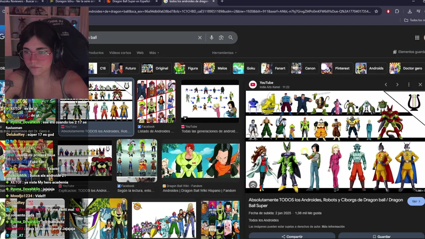Select the 'Productos' search filter
The image size is (425, 239).
tap(96, 53)
